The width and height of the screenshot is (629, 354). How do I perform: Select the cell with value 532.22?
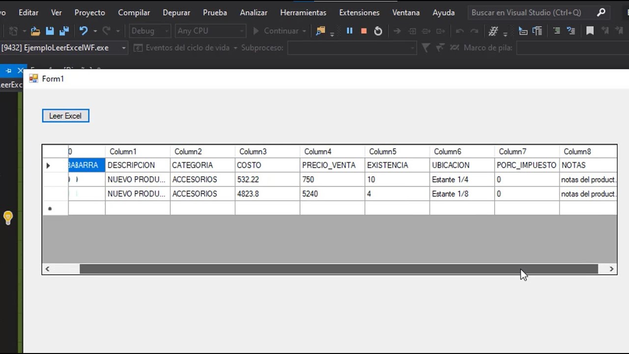pyautogui.click(x=267, y=179)
